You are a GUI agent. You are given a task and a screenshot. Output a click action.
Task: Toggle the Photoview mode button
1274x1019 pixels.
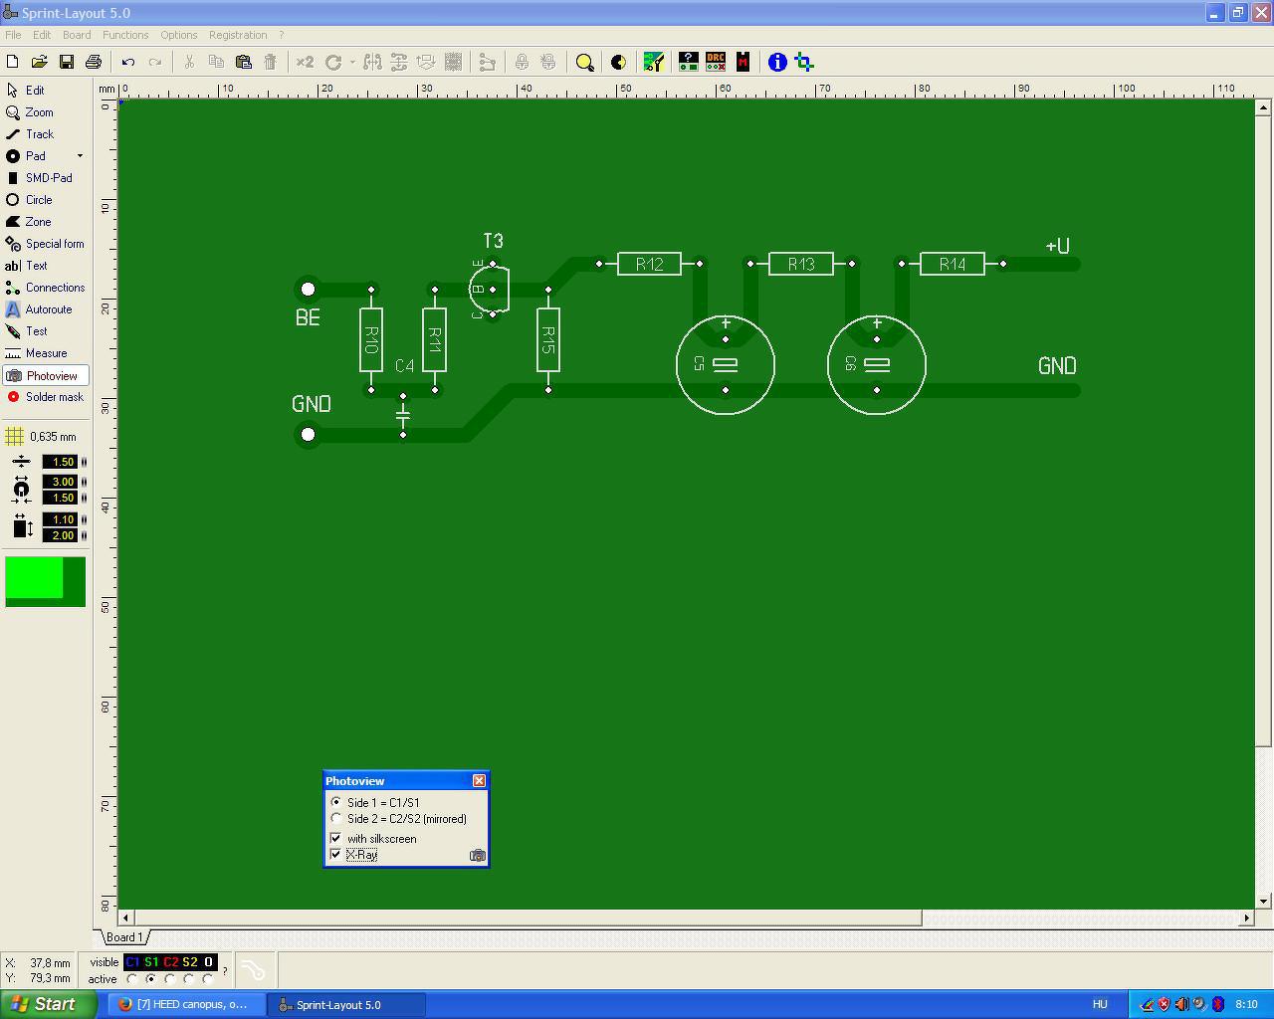click(46, 375)
